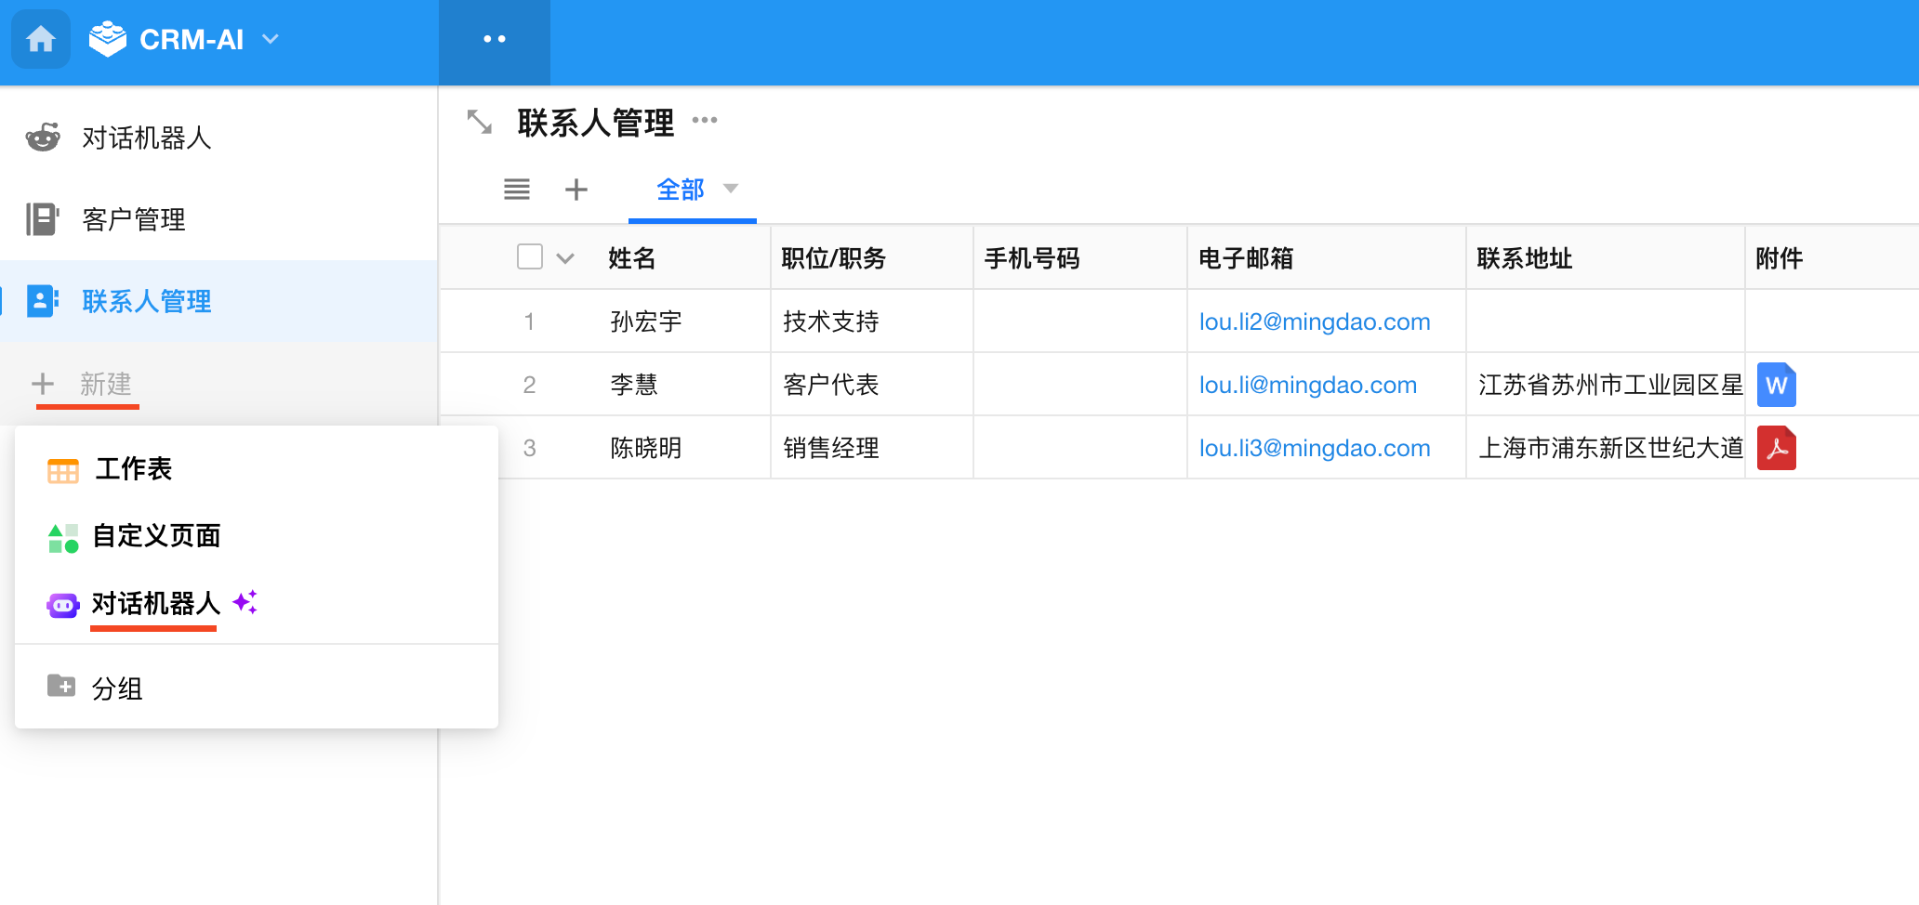
Task: Add a new view with plus icon
Action: click(576, 190)
